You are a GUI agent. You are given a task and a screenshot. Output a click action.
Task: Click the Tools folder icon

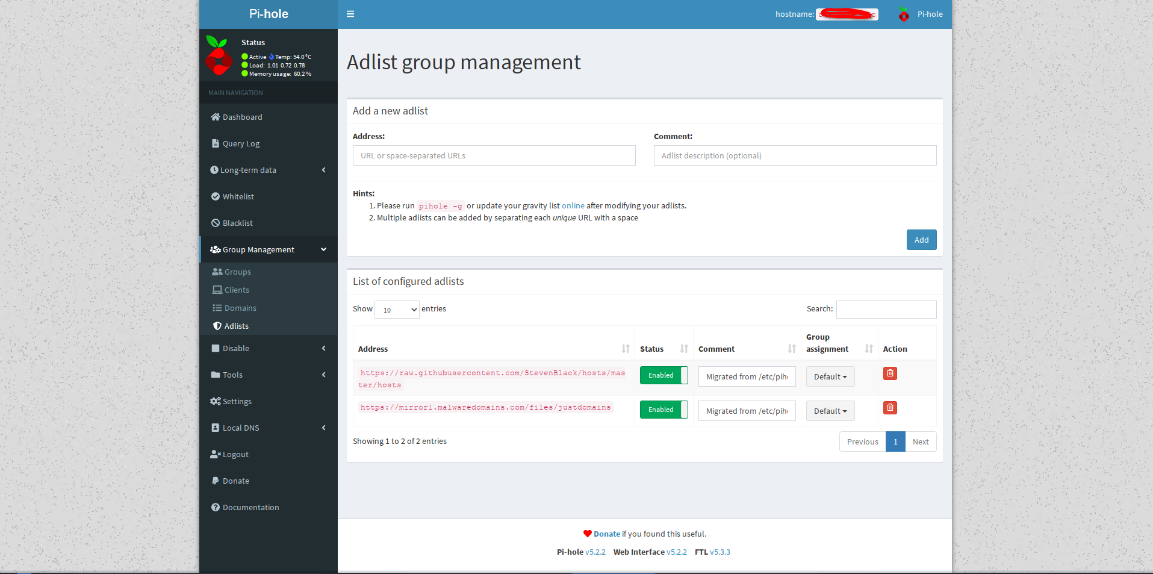pos(216,375)
